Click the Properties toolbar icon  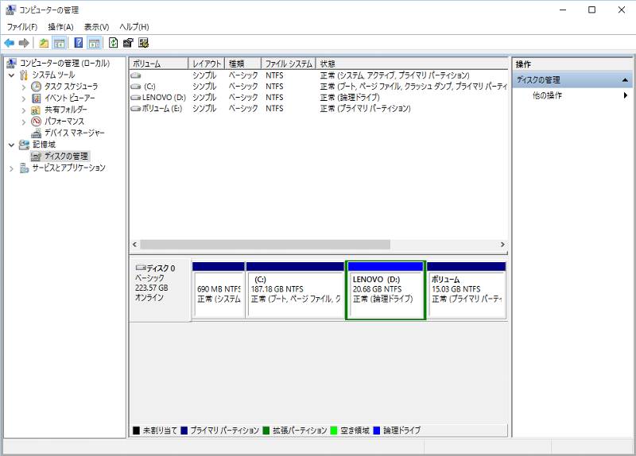tap(128, 43)
